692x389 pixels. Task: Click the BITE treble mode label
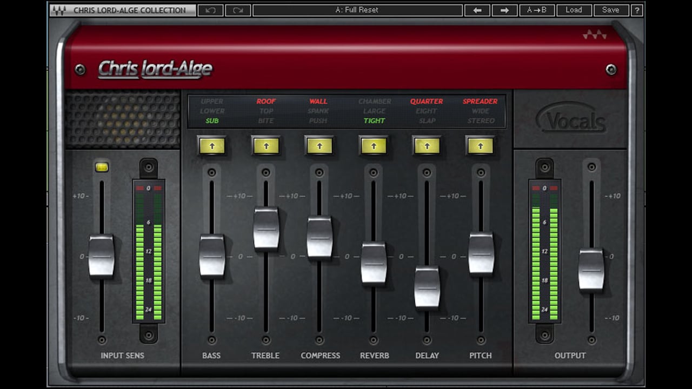pos(266,121)
